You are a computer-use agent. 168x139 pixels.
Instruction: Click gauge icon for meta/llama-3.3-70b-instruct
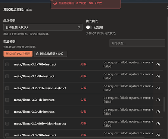coord(158,135)
